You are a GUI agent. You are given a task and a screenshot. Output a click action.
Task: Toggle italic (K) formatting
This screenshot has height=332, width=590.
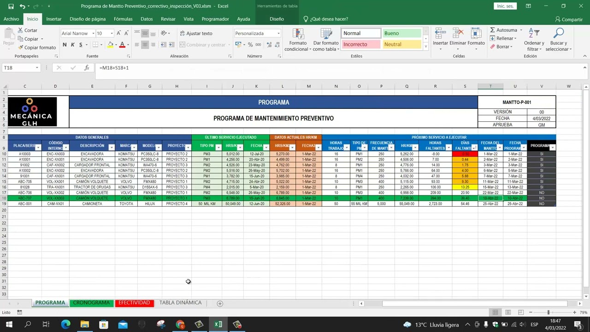[x=72, y=45]
